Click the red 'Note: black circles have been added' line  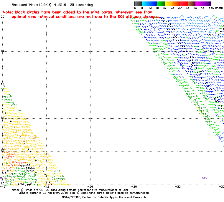pyautogui.click(x=78, y=12)
